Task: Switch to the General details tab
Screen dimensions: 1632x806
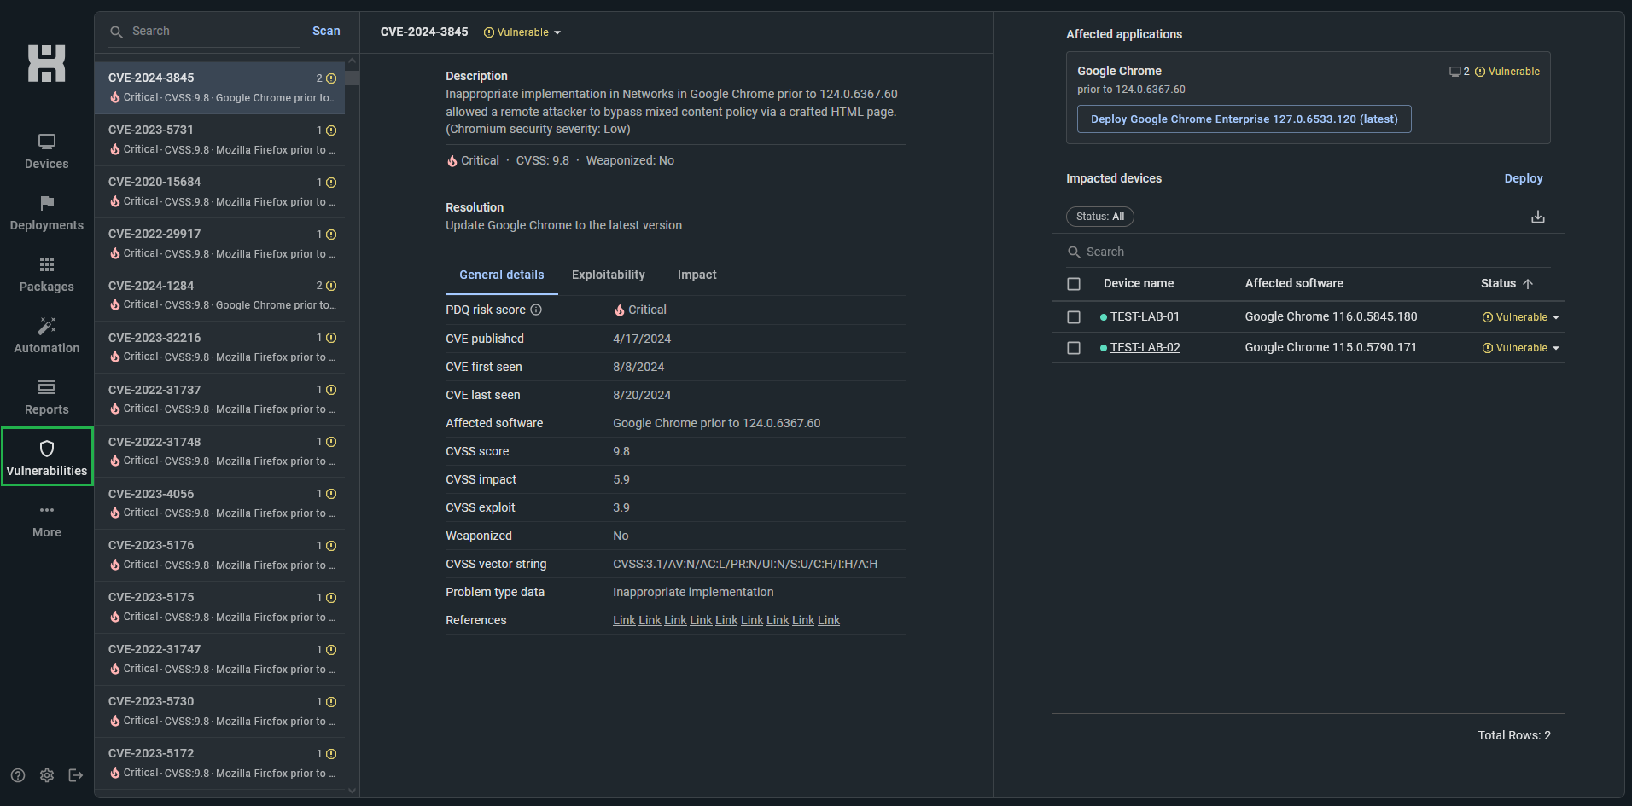Action: click(502, 275)
